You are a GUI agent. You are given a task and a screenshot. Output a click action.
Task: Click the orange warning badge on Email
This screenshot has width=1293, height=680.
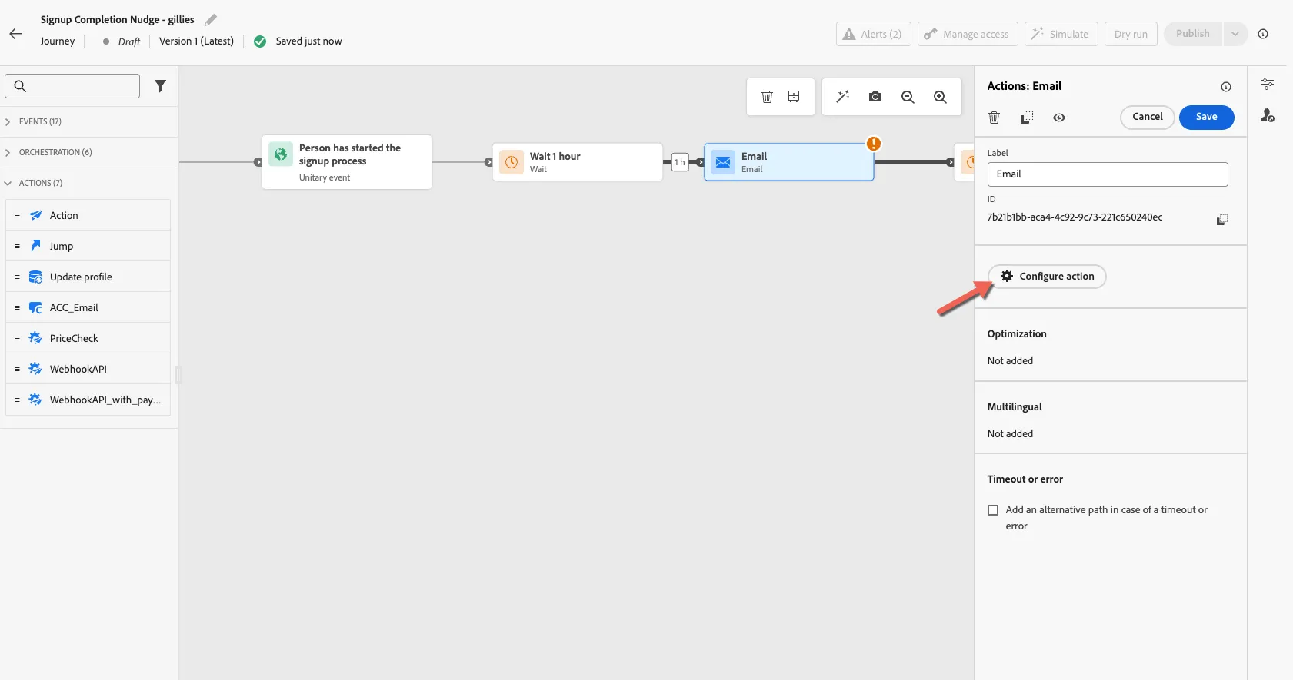point(874,144)
